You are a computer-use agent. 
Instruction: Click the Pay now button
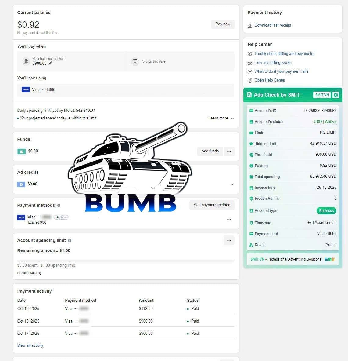point(223,24)
